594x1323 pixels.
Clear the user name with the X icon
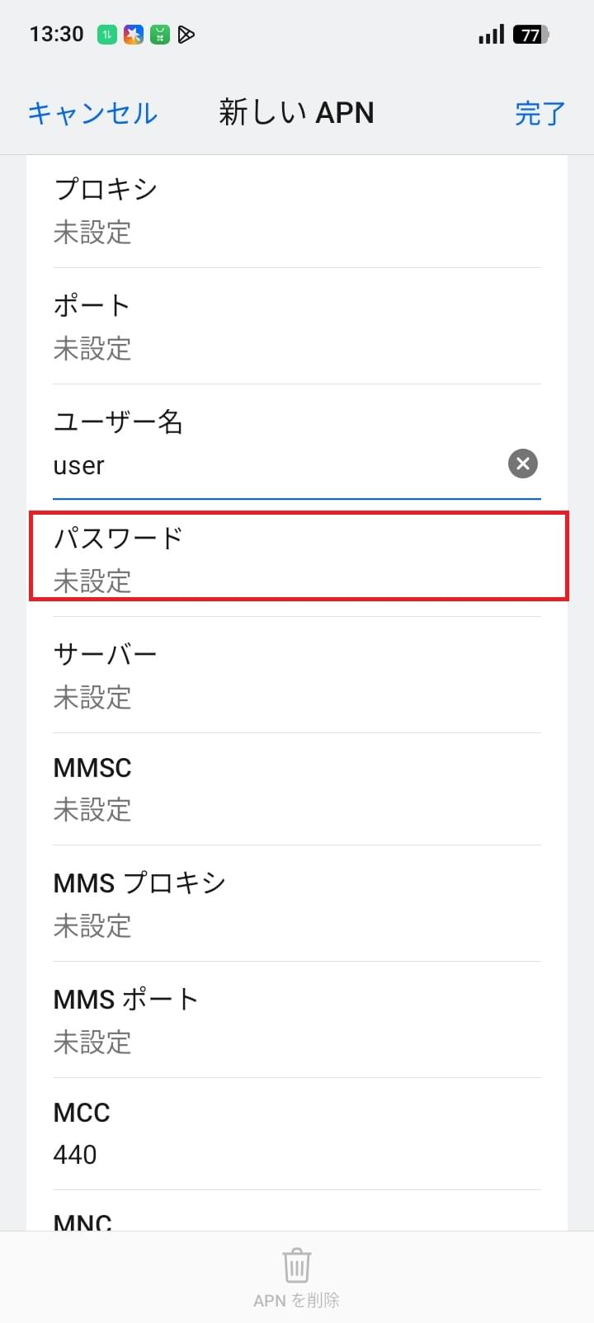(522, 464)
